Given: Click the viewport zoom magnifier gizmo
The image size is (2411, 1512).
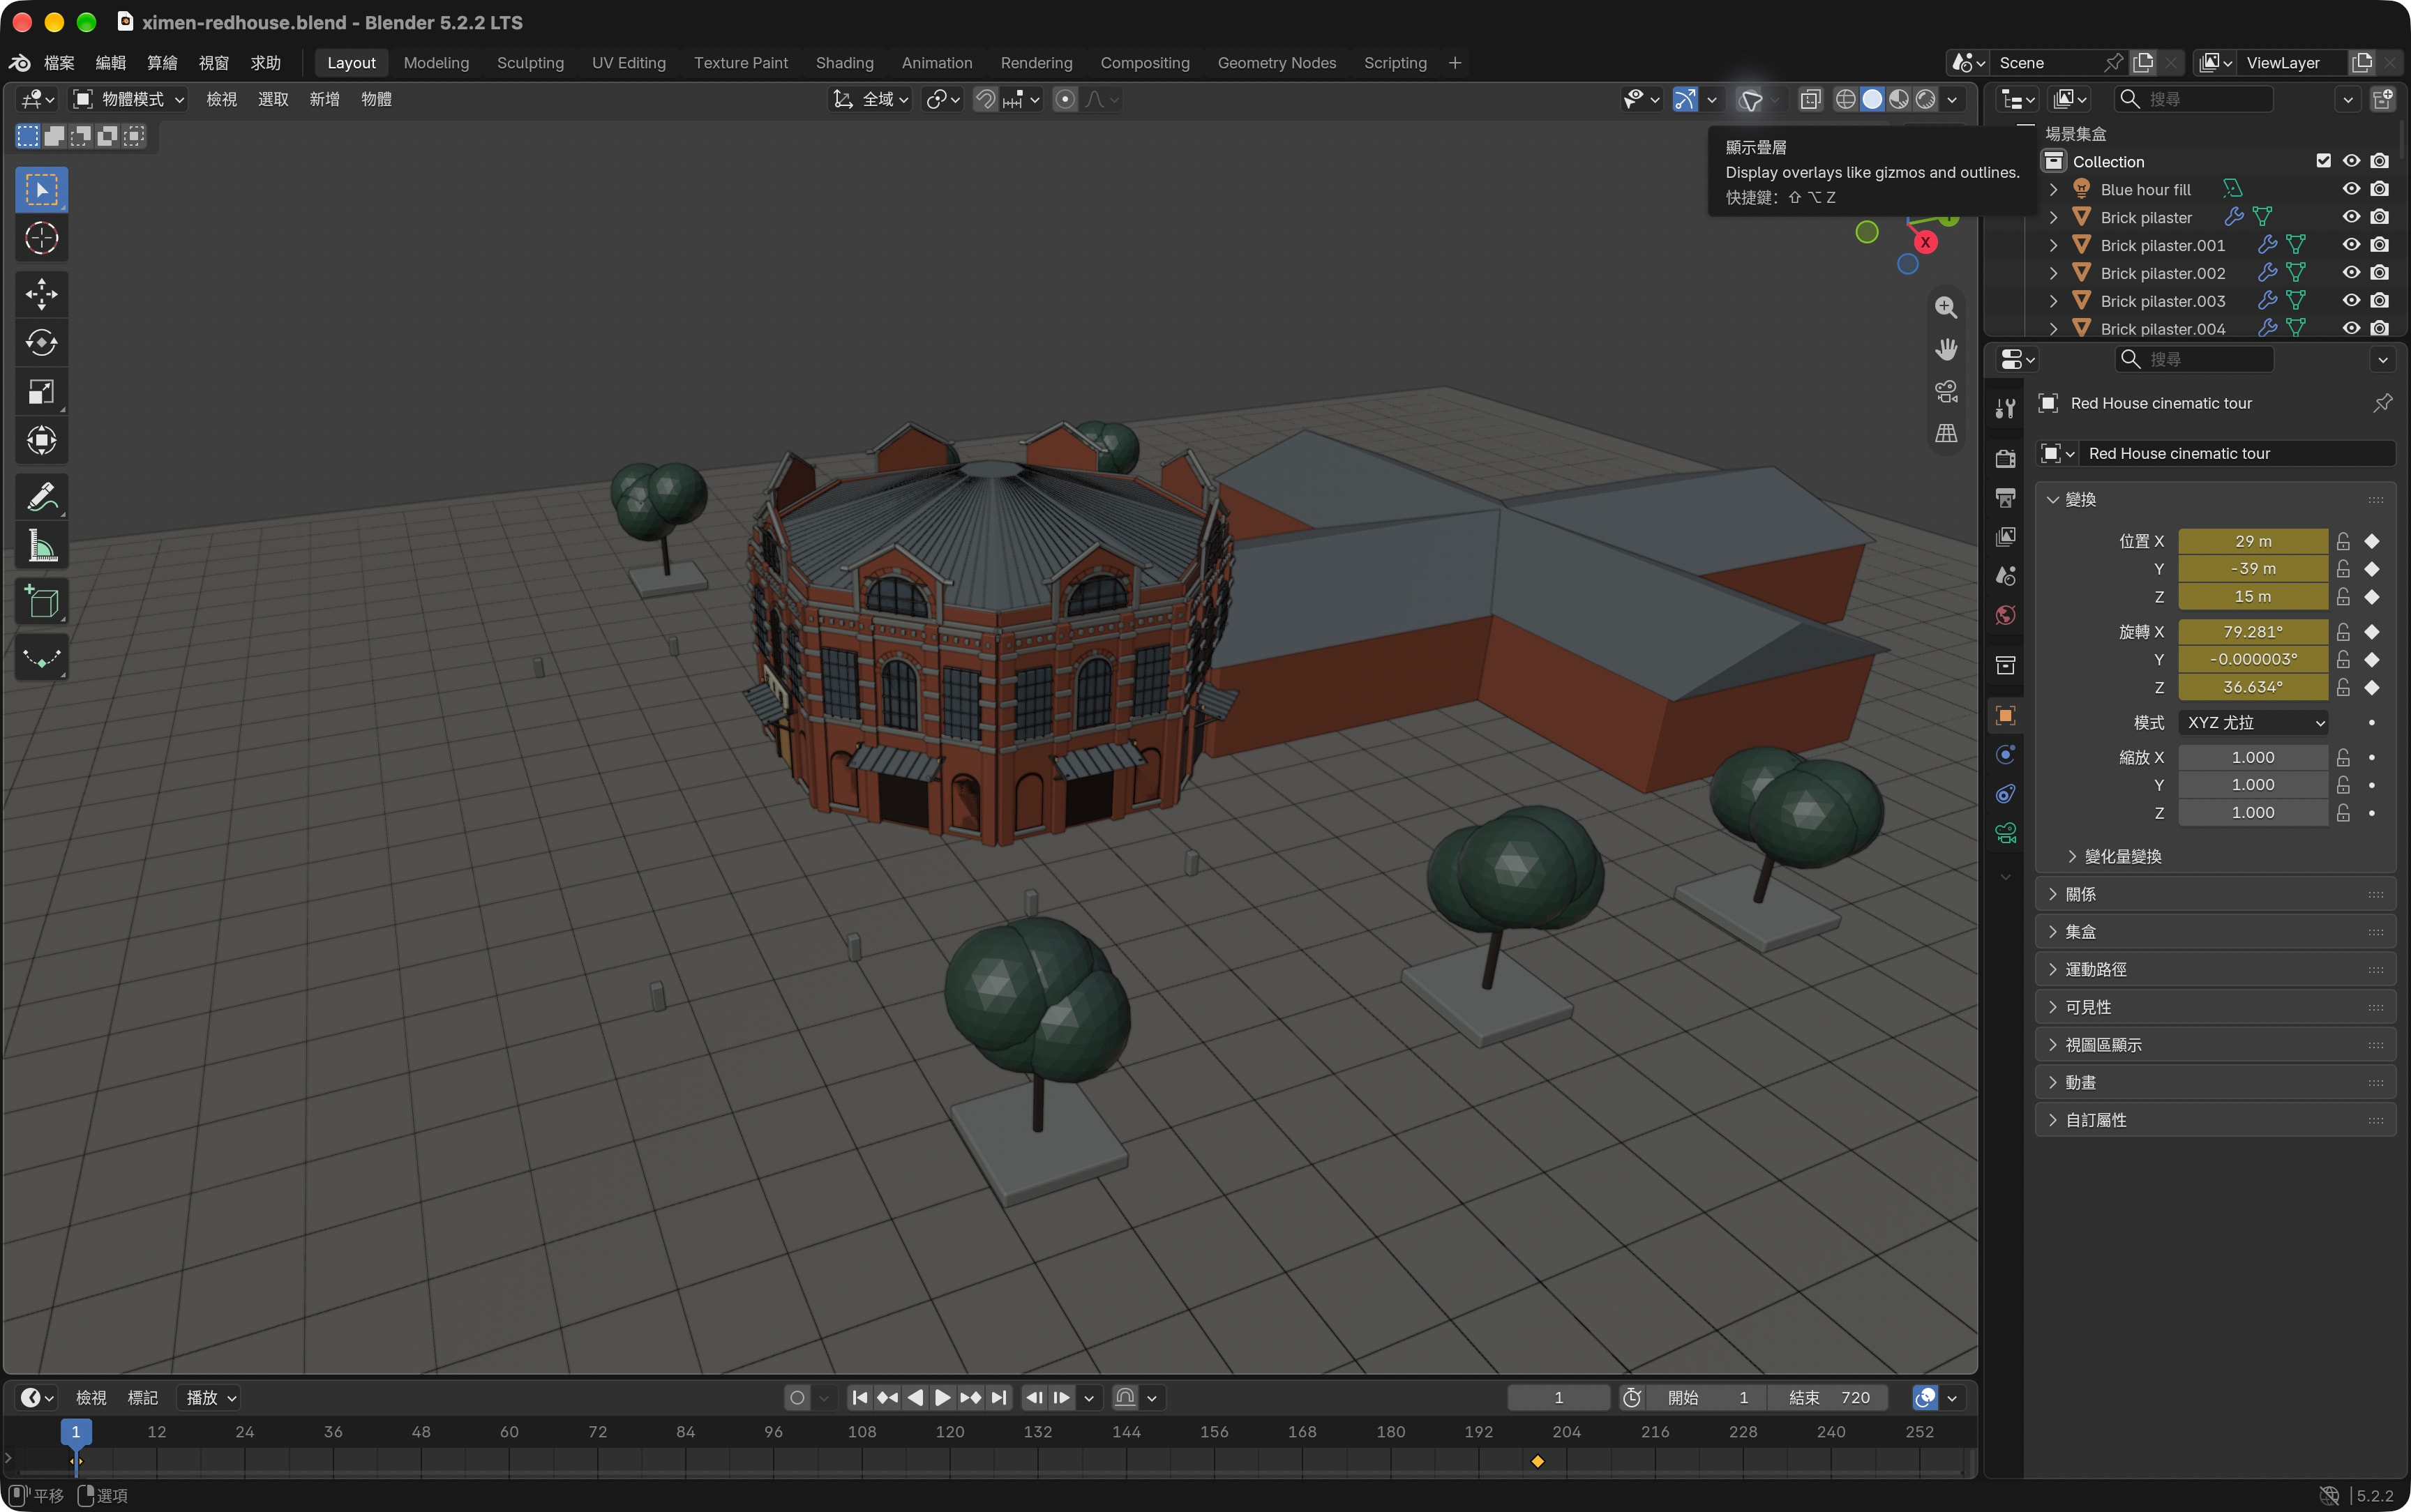Looking at the screenshot, I should pos(1946,308).
